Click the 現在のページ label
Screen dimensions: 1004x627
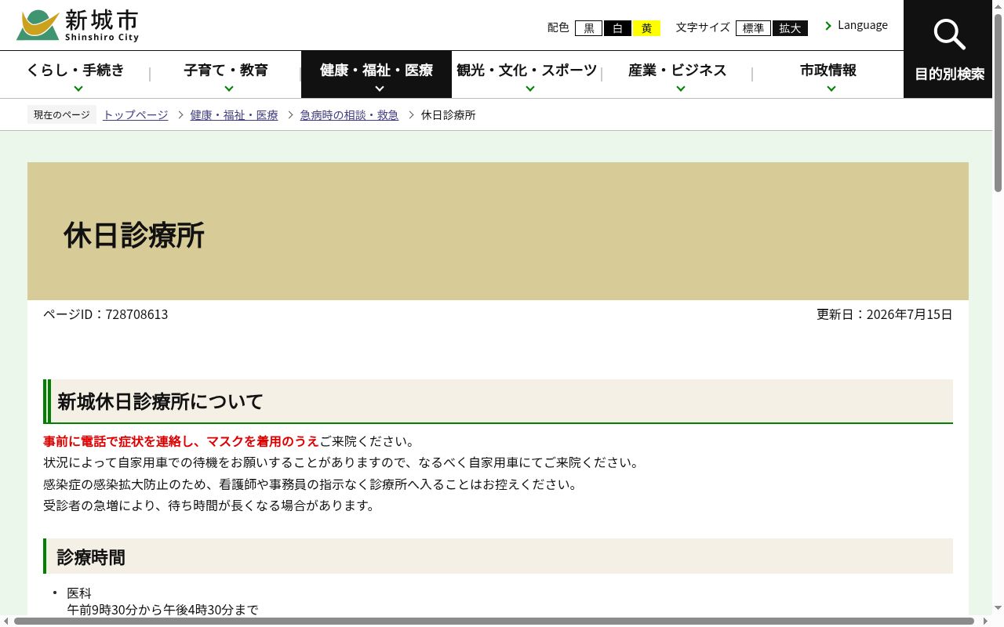pos(62,115)
